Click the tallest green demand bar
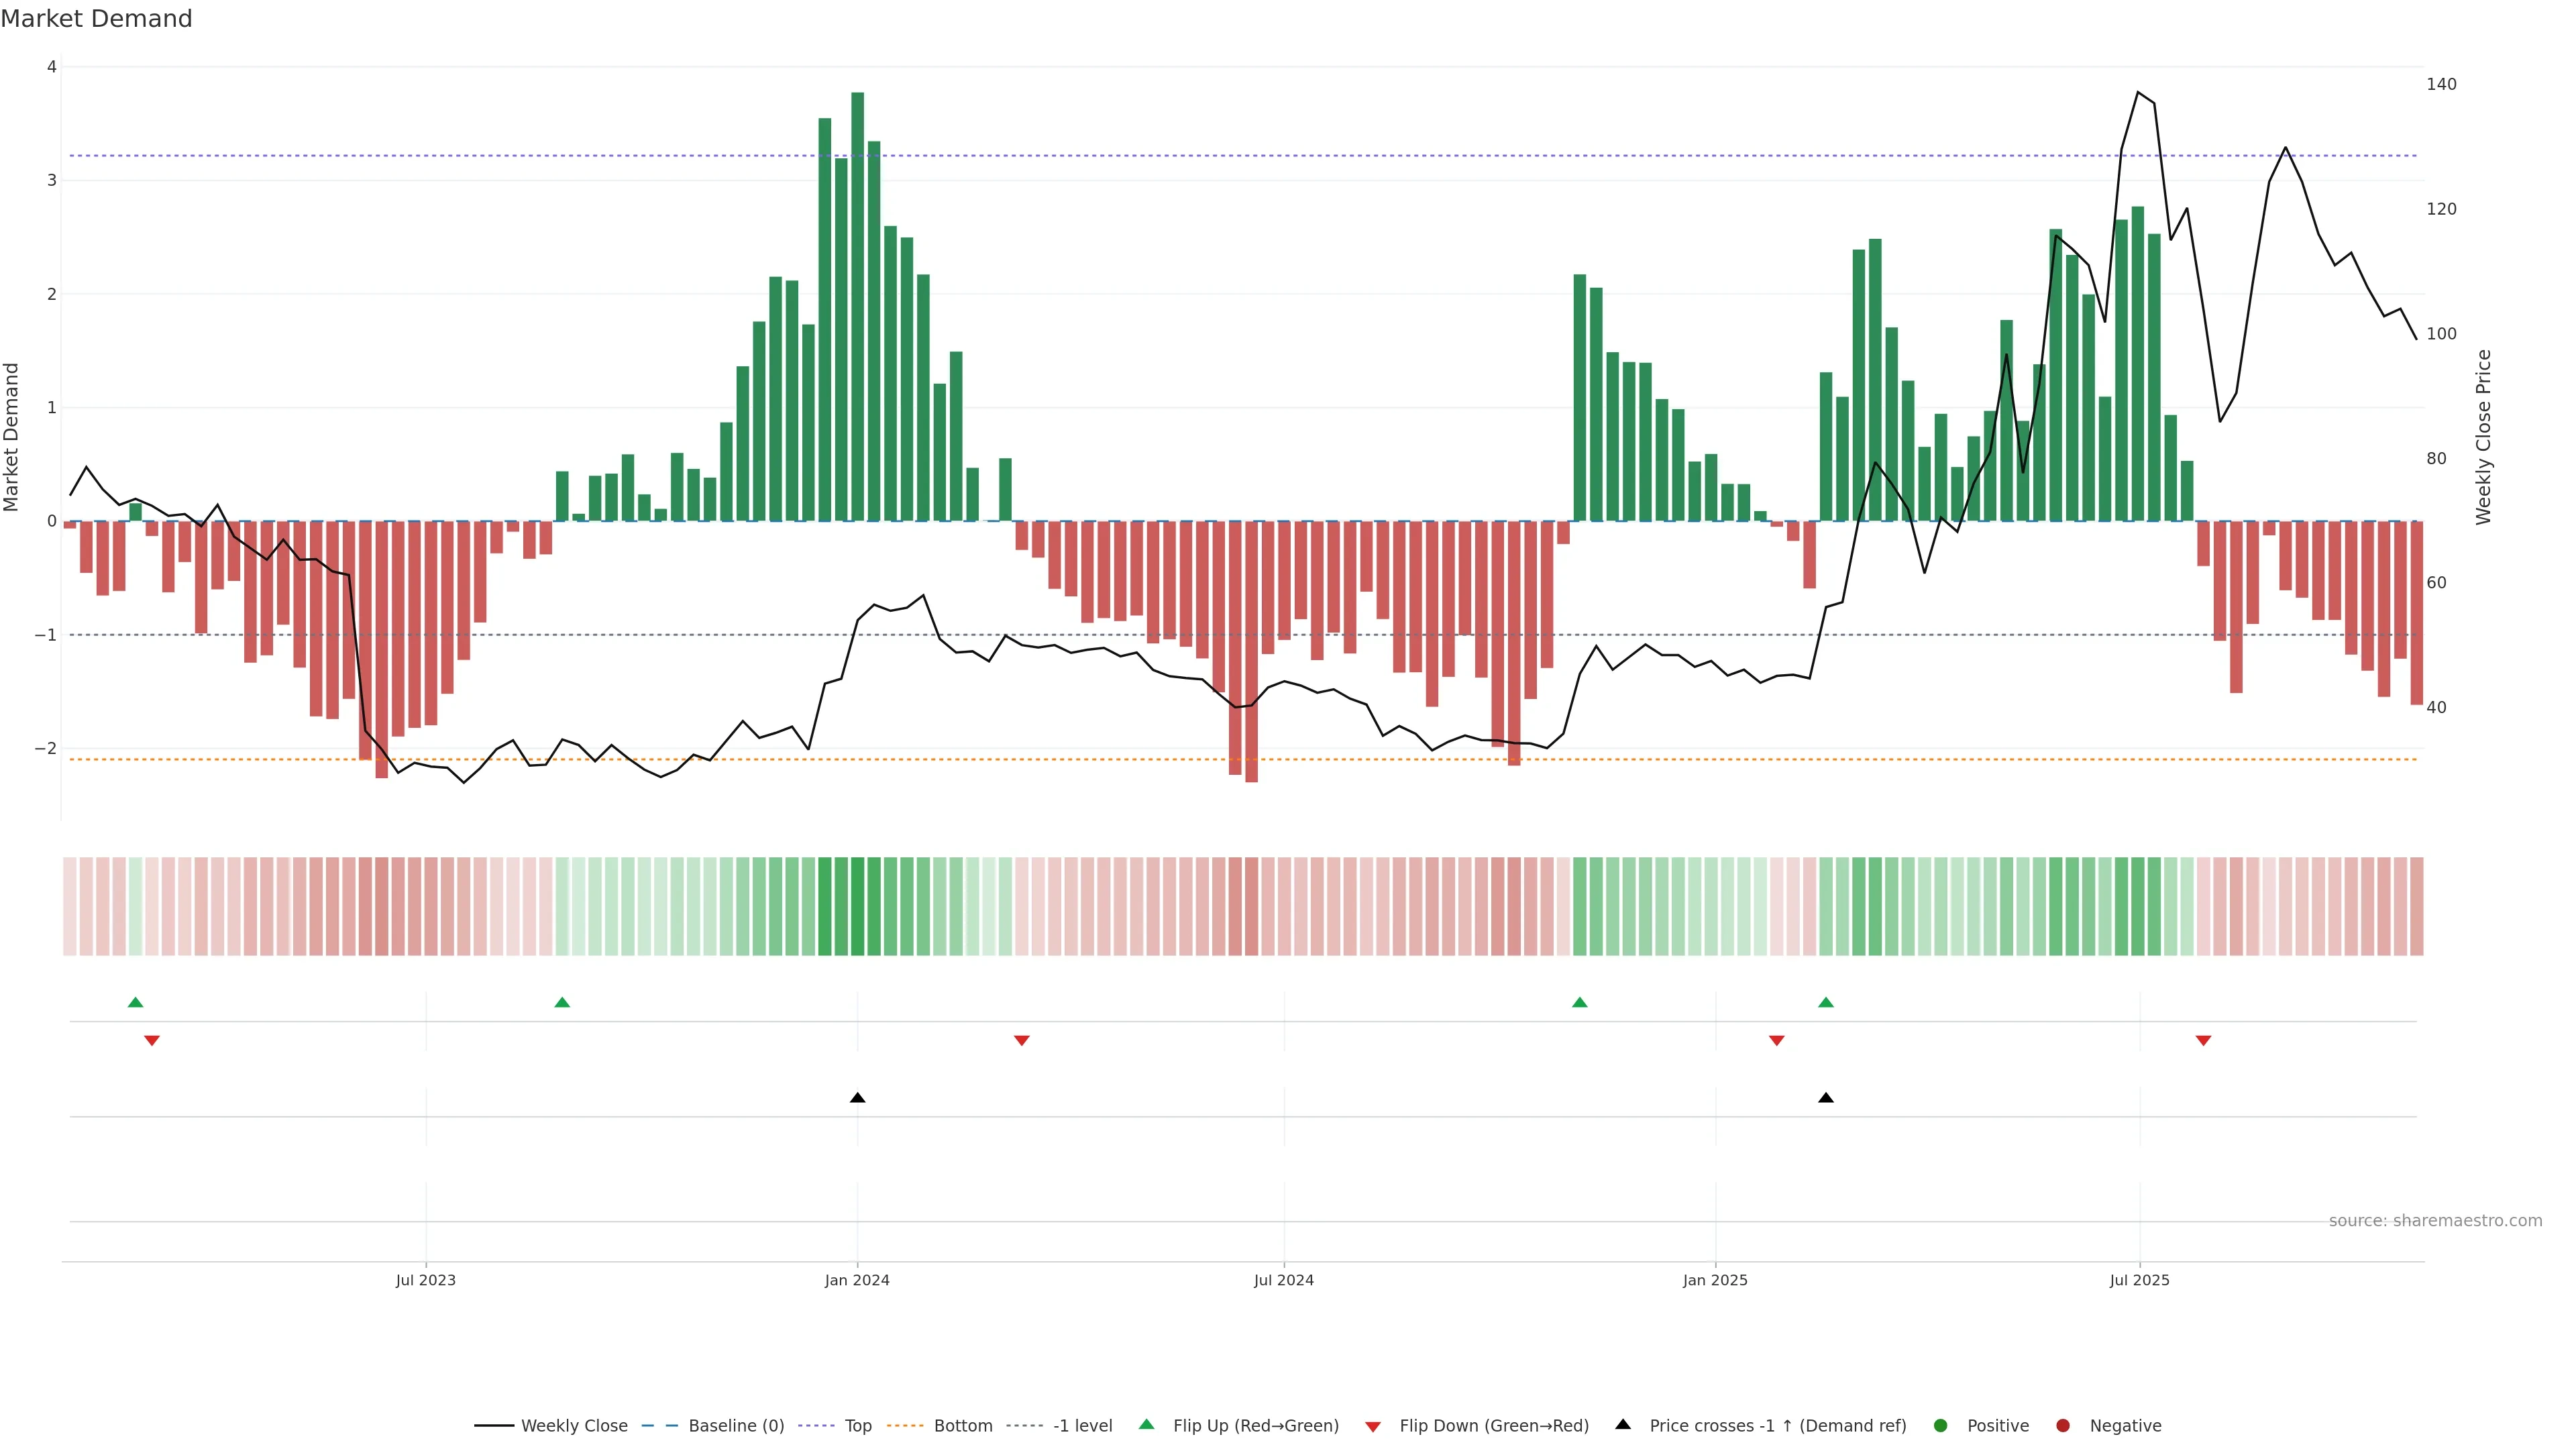2576x1449 pixels. pyautogui.click(x=858, y=300)
